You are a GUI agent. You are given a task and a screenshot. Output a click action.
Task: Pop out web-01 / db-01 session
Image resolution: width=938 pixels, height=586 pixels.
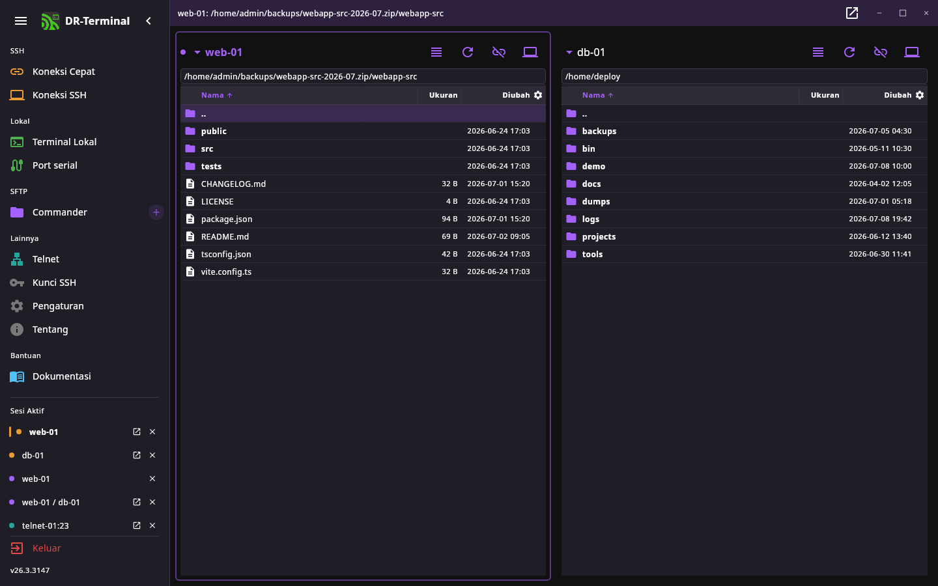[x=137, y=502]
